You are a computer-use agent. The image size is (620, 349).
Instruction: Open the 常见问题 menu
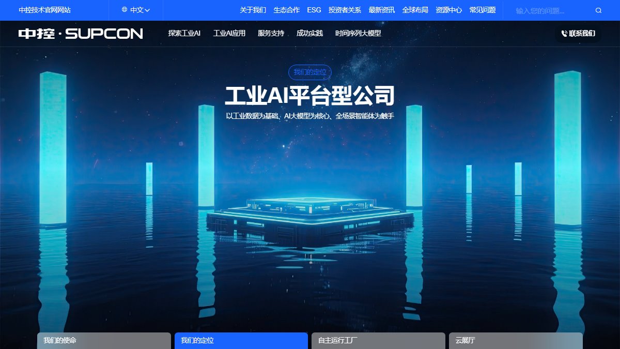click(x=483, y=10)
